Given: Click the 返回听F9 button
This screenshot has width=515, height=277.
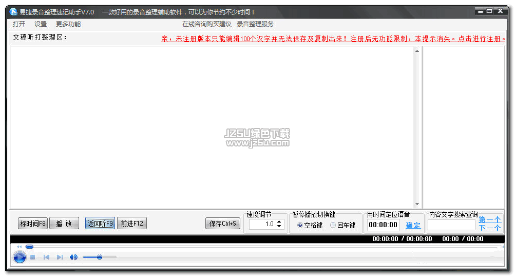Looking at the screenshot, I should pos(100,224).
